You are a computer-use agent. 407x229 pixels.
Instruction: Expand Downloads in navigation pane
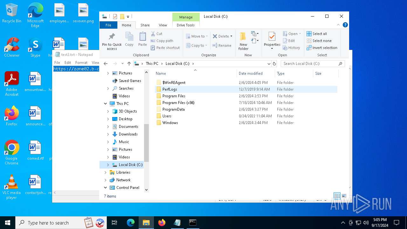tap(108, 134)
